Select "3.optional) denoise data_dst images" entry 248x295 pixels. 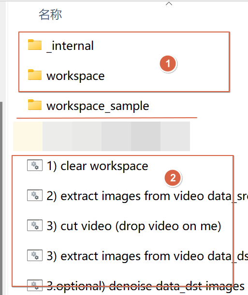click(x=146, y=286)
